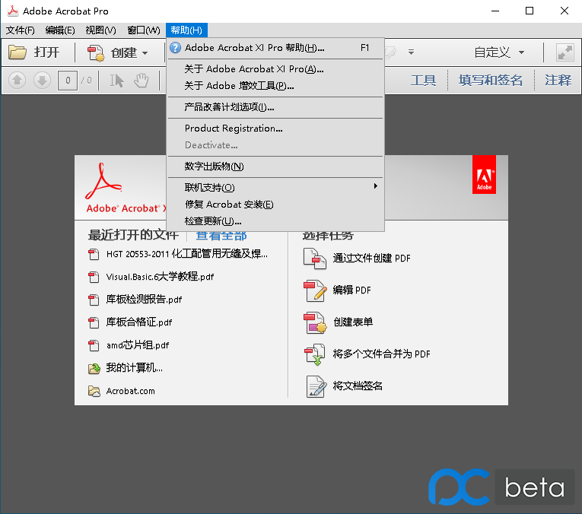
Task: Open amd芯片组.pdf
Action: (x=138, y=345)
